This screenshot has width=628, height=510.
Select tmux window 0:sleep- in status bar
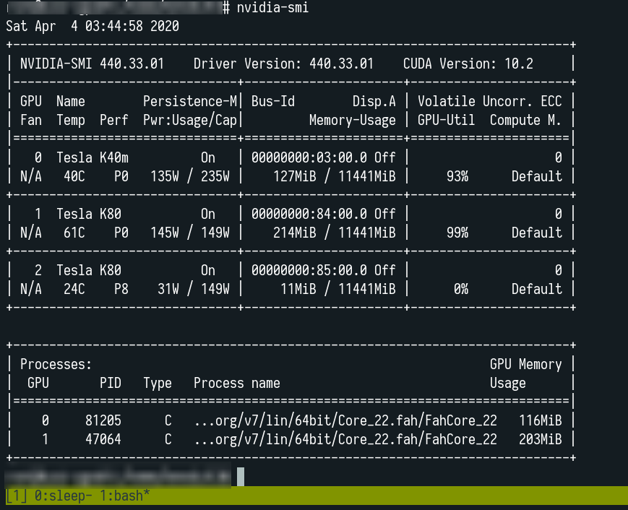63,496
